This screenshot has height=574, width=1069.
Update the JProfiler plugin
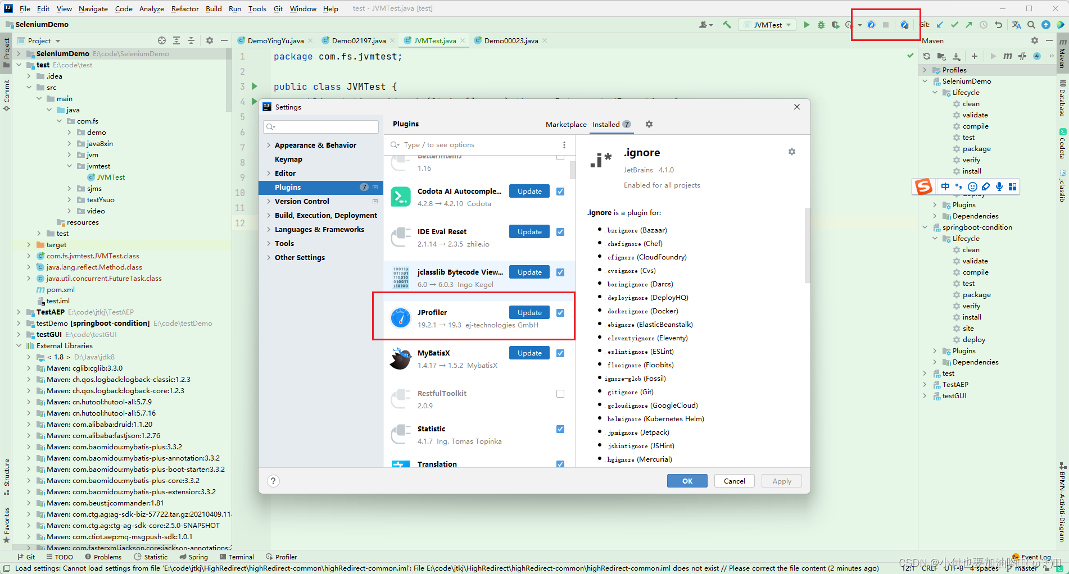[x=529, y=312]
